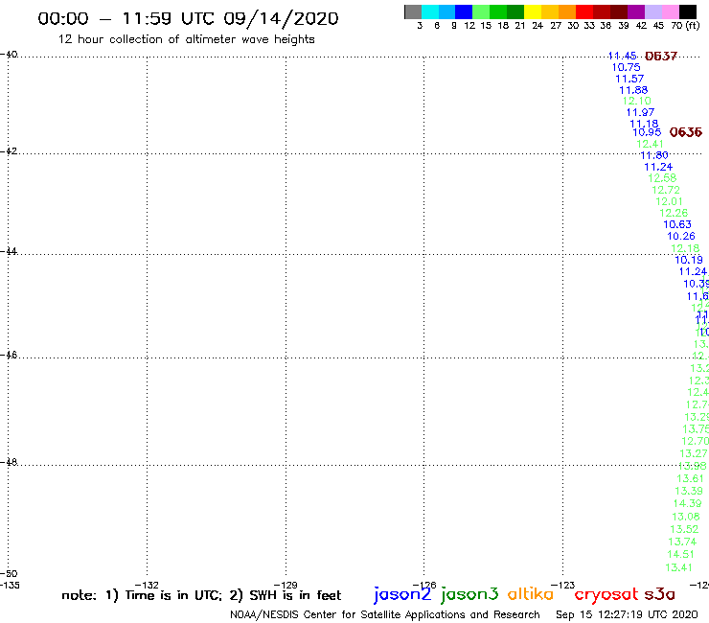Pick the lavender swatch in the color scale

652,12
